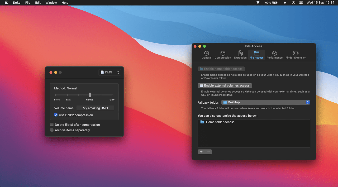Close the Keka compression window
Image resolution: width=338 pixels, height=187 pixels.
[x=51, y=72]
